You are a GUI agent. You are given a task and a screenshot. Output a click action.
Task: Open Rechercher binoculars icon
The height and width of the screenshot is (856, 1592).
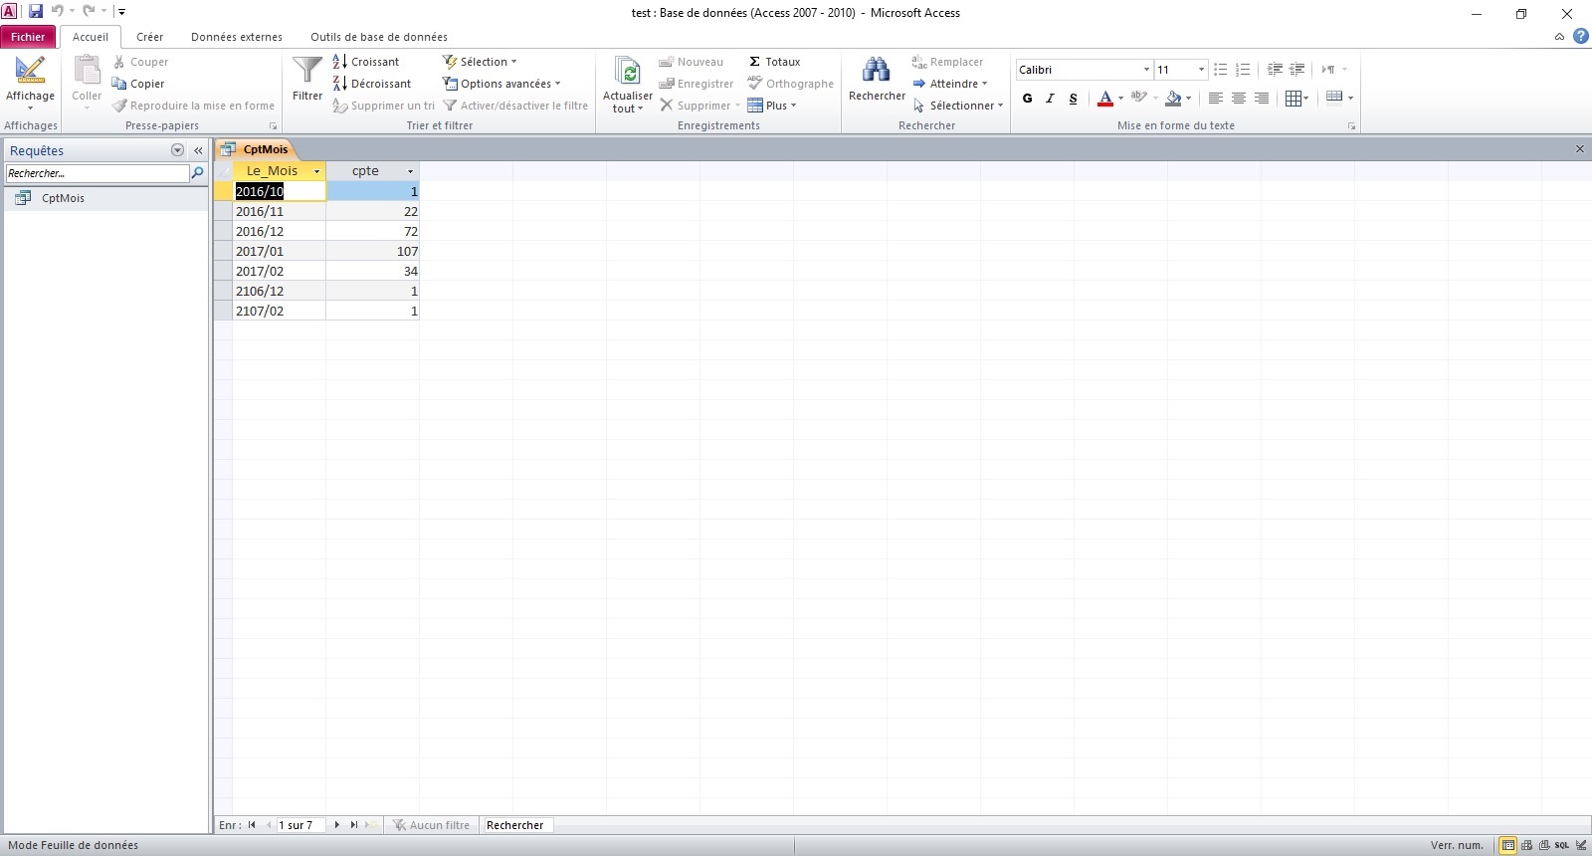coord(877,71)
